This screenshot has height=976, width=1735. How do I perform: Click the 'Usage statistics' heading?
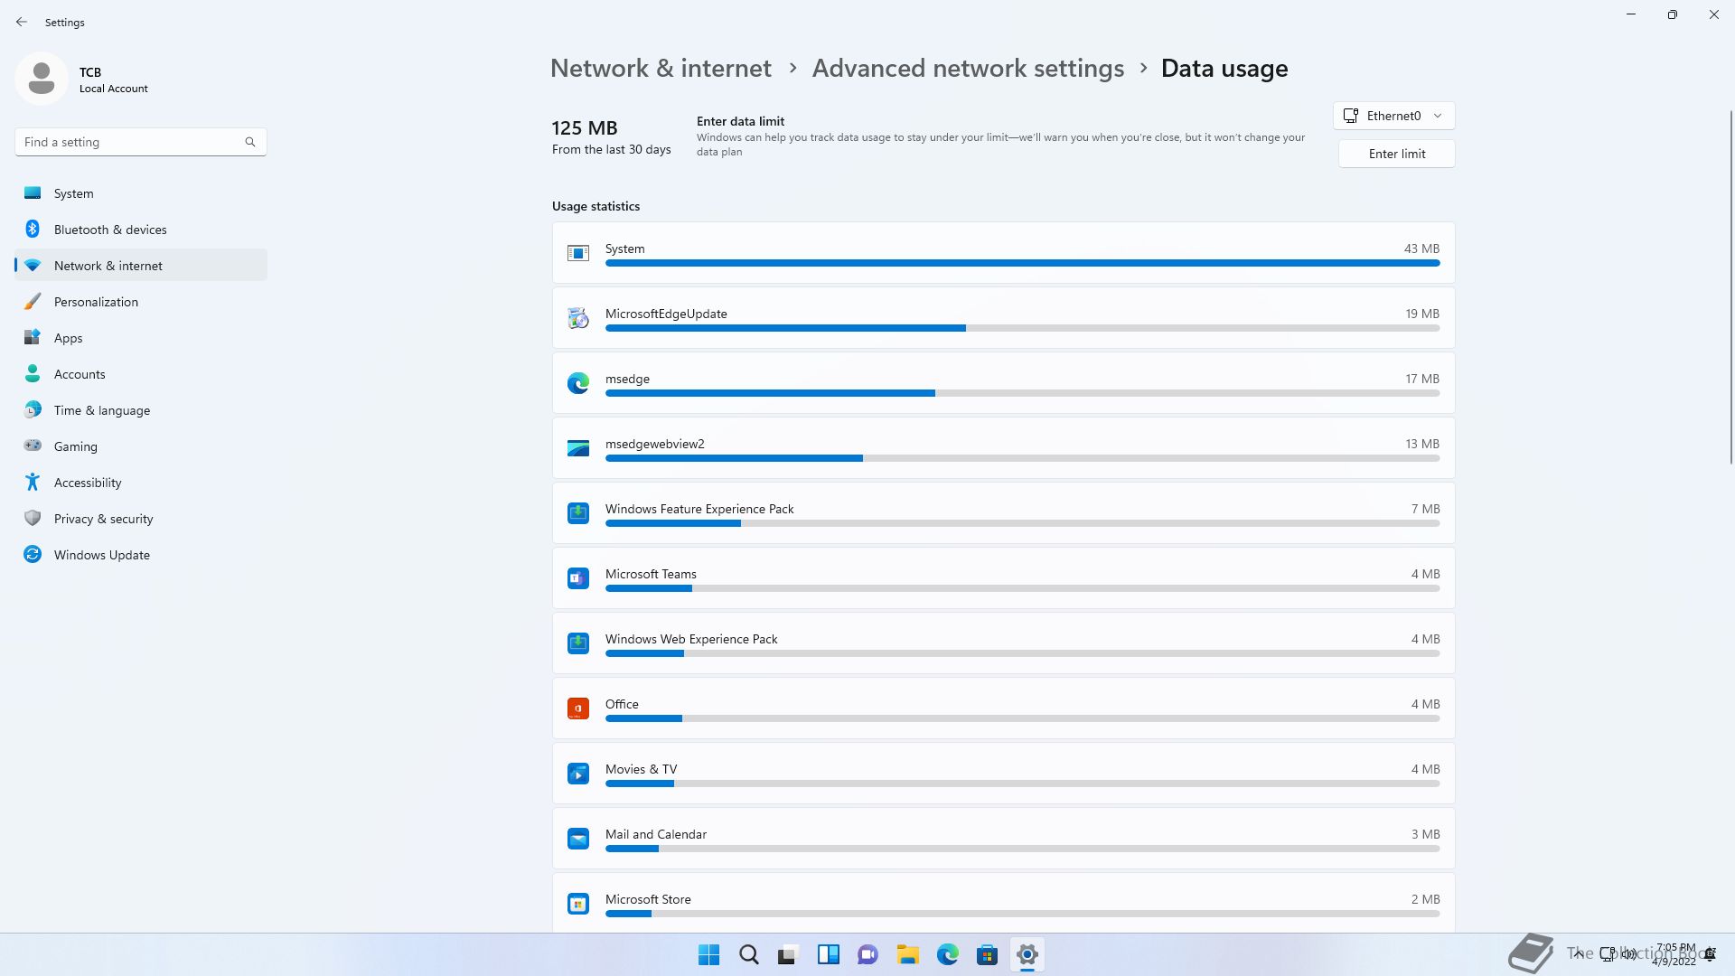[x=596, y=206]
